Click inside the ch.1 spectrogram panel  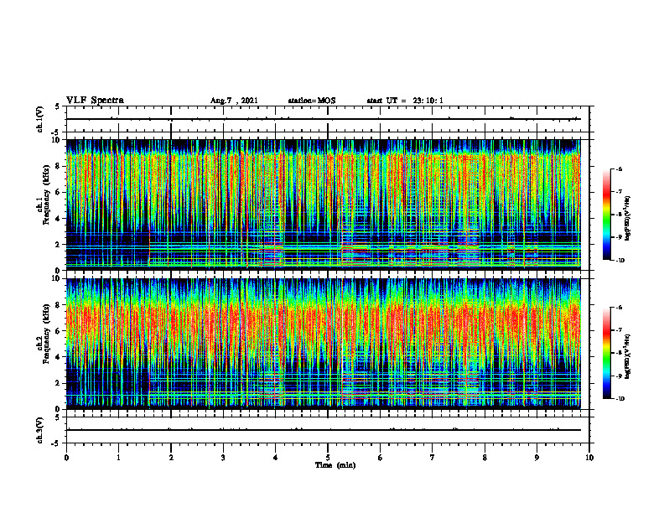(x=323, y=205)
